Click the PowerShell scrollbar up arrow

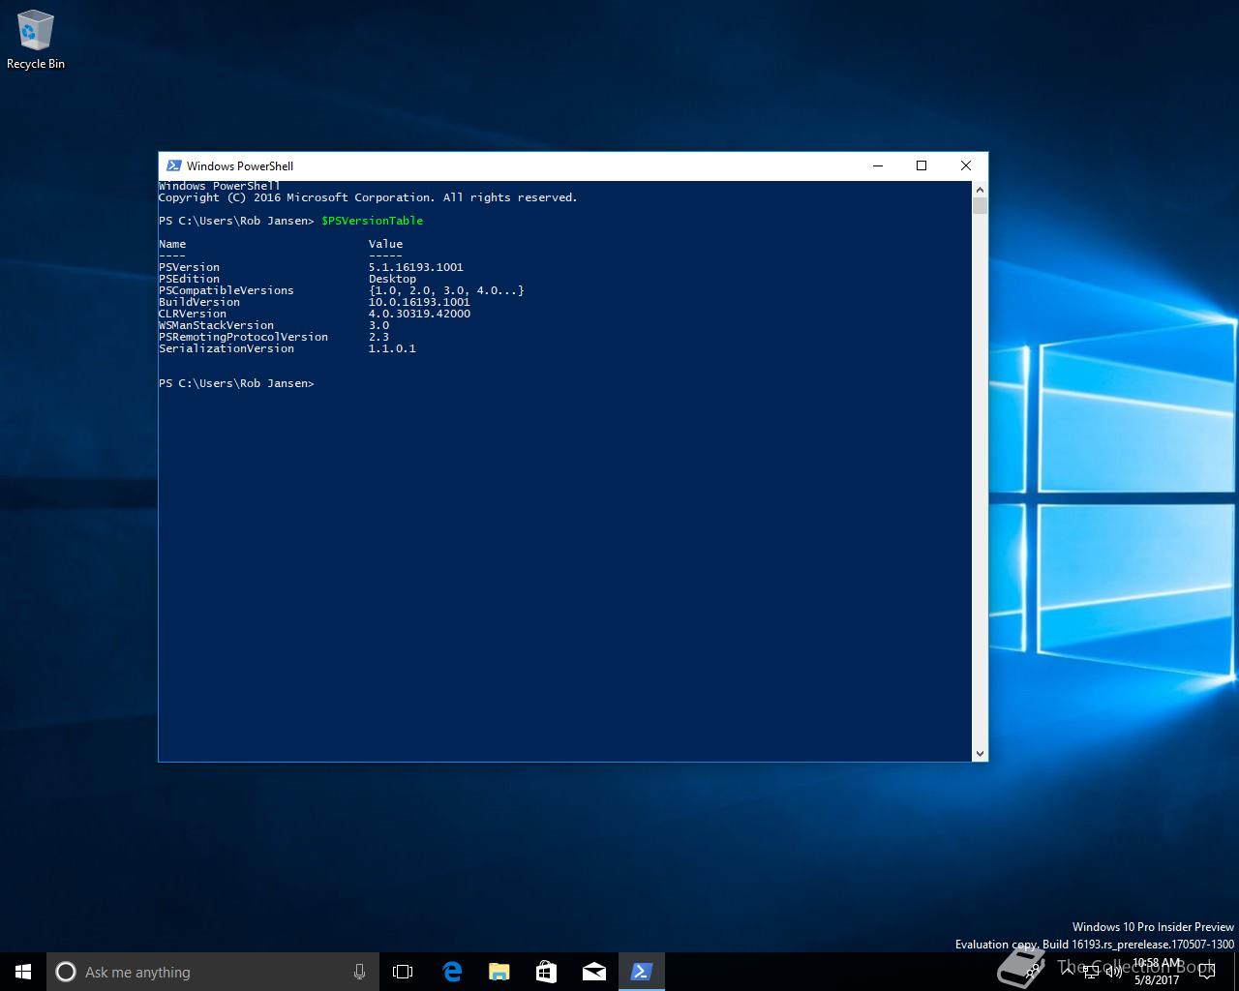pos(980,190)
